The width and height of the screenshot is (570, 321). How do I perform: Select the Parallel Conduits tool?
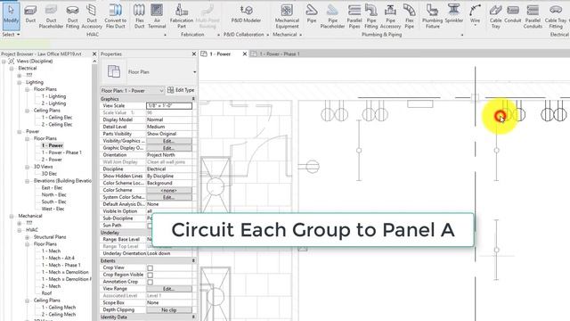[x=533, y=16]
